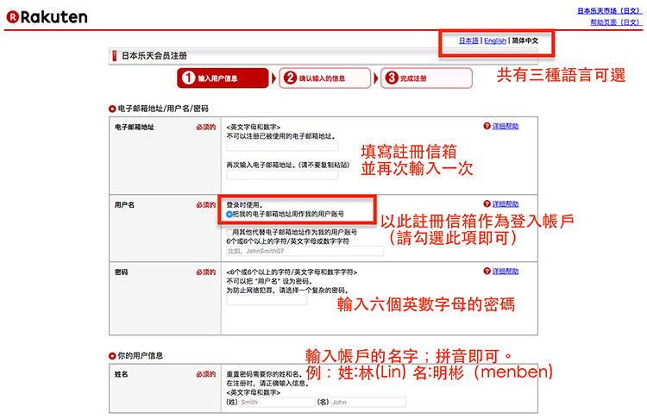Image resolution: width=647 pixels, height=419 pixels.
Task: Click help question icon in username row
Action: click(x=487, y=204)
